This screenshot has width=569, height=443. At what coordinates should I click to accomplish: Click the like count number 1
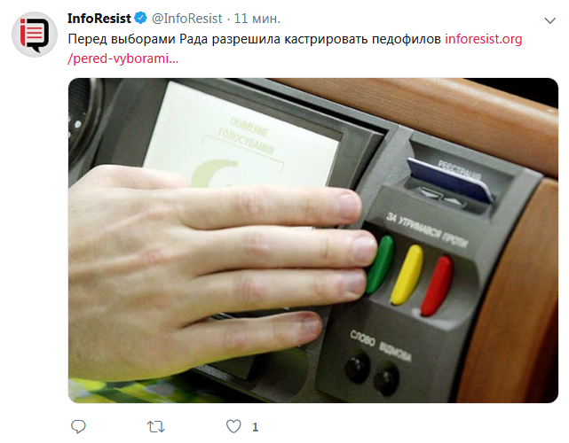(x=256, y=427)
